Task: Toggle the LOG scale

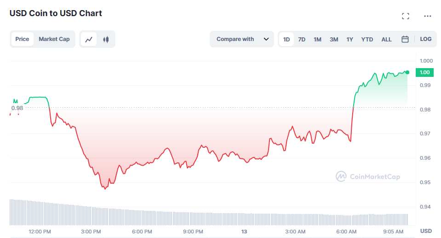Action: [x=426, y=39]
